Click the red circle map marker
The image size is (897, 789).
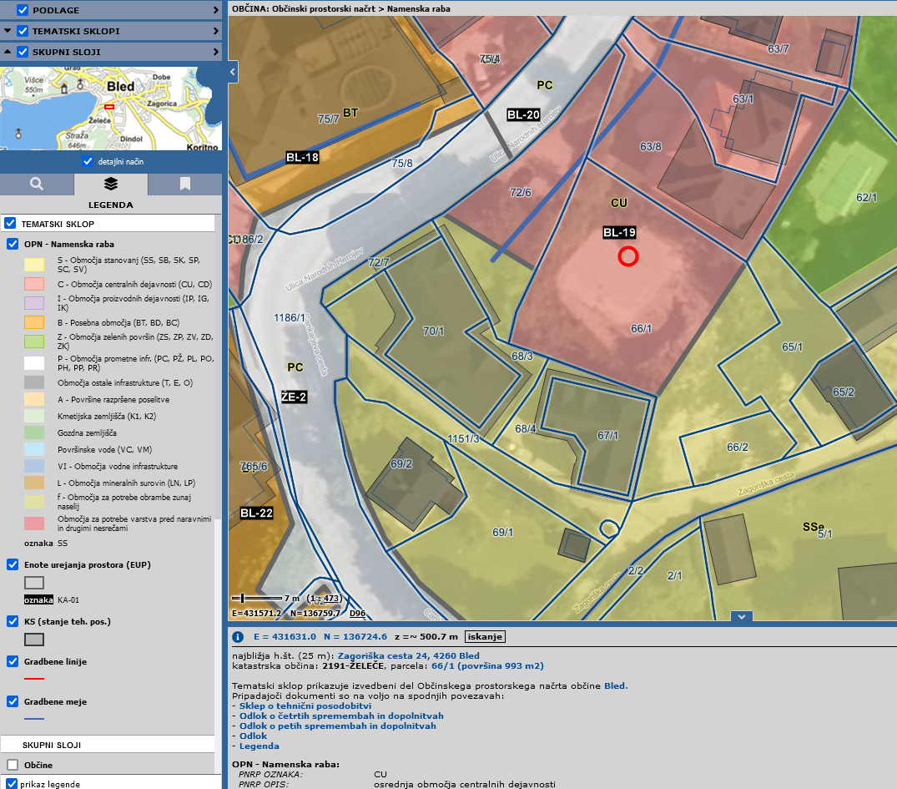[x=628, y=256]
